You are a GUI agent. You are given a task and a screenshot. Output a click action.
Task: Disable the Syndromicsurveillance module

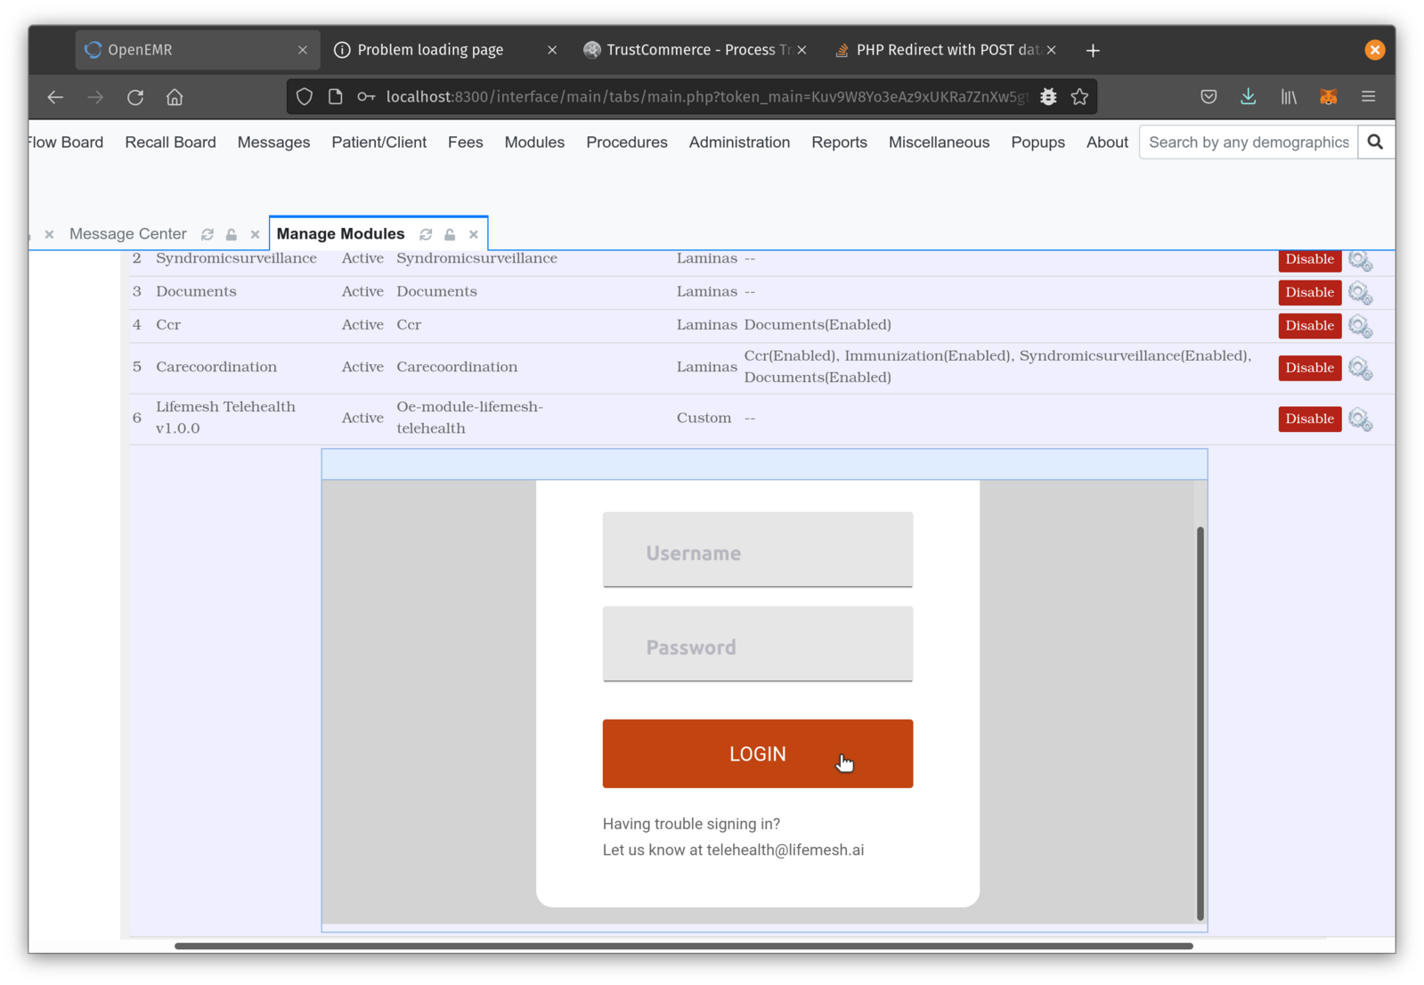point(1309,259)
